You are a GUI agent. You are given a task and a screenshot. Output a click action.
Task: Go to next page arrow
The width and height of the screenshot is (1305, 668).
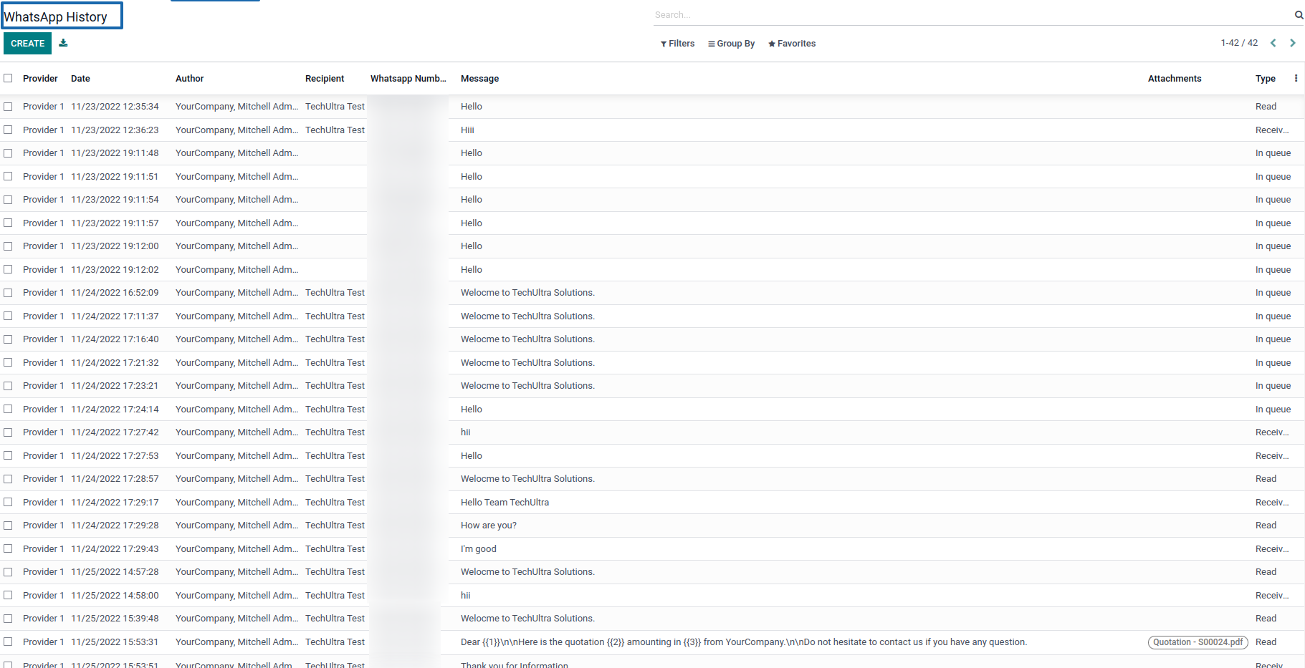pyautogui.click(x=1293, y=43)
